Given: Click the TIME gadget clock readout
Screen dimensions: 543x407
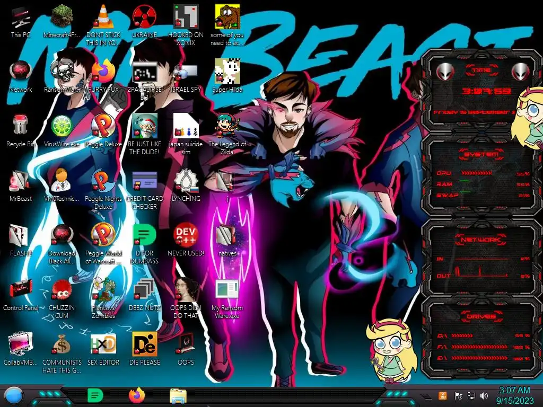Looking at the screenshot, I should [486, 92].
